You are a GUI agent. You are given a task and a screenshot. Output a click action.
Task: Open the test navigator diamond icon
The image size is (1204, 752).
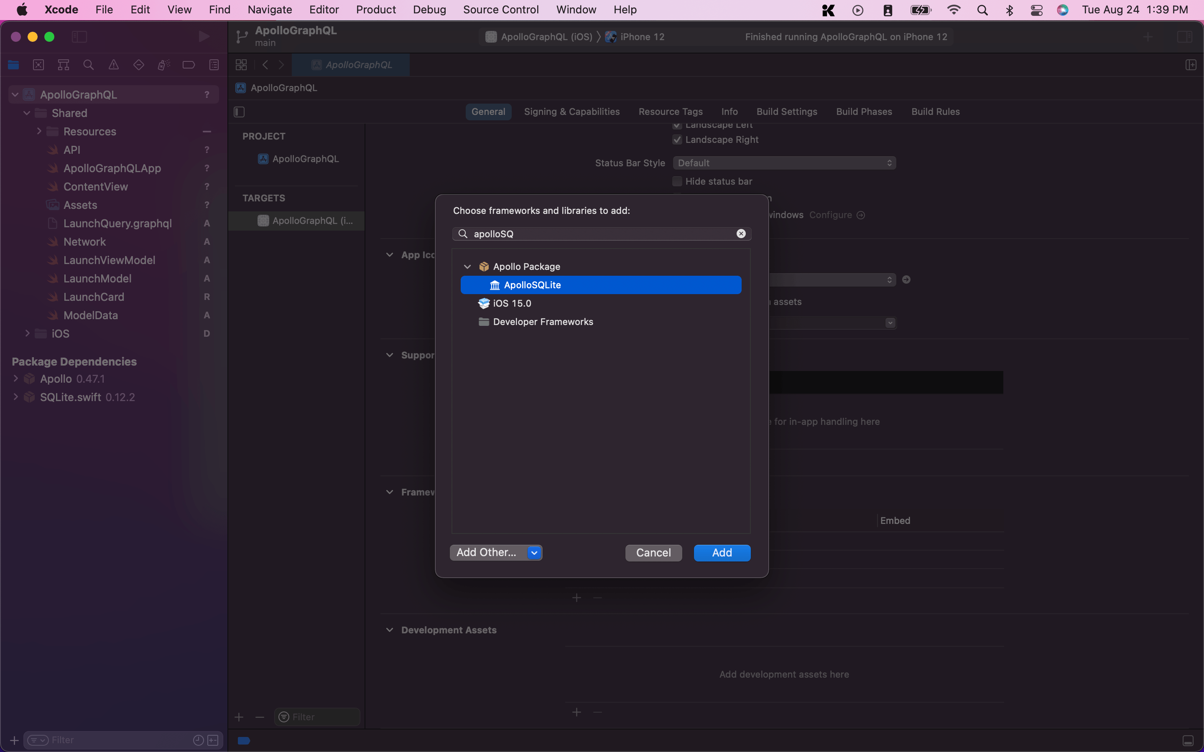(139, 65)
